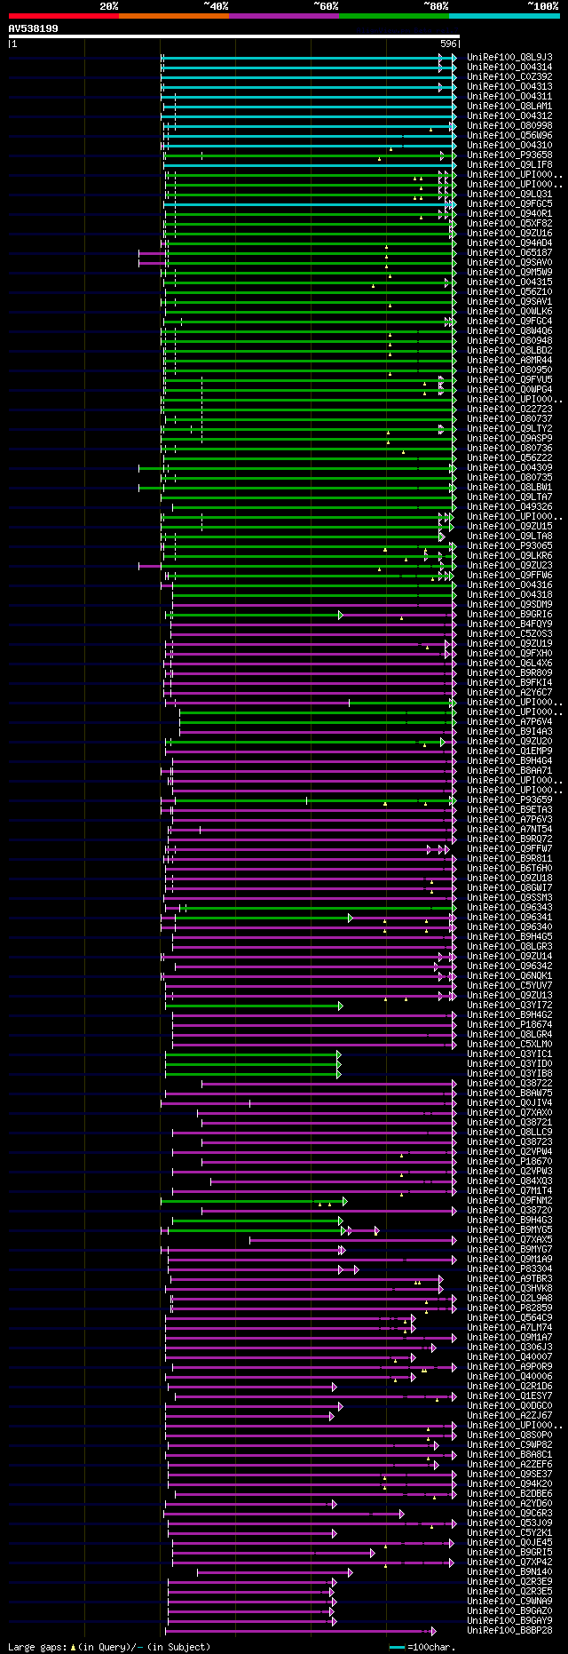568x1654 pixels.
Task: Select the UniRef100_Q9LQ31 label
Action: [509, 194]
